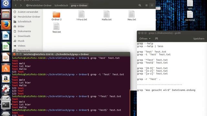This screenshot has width=207, height=116.
Task: Select the Test.txt file
Action: (57, 28)
